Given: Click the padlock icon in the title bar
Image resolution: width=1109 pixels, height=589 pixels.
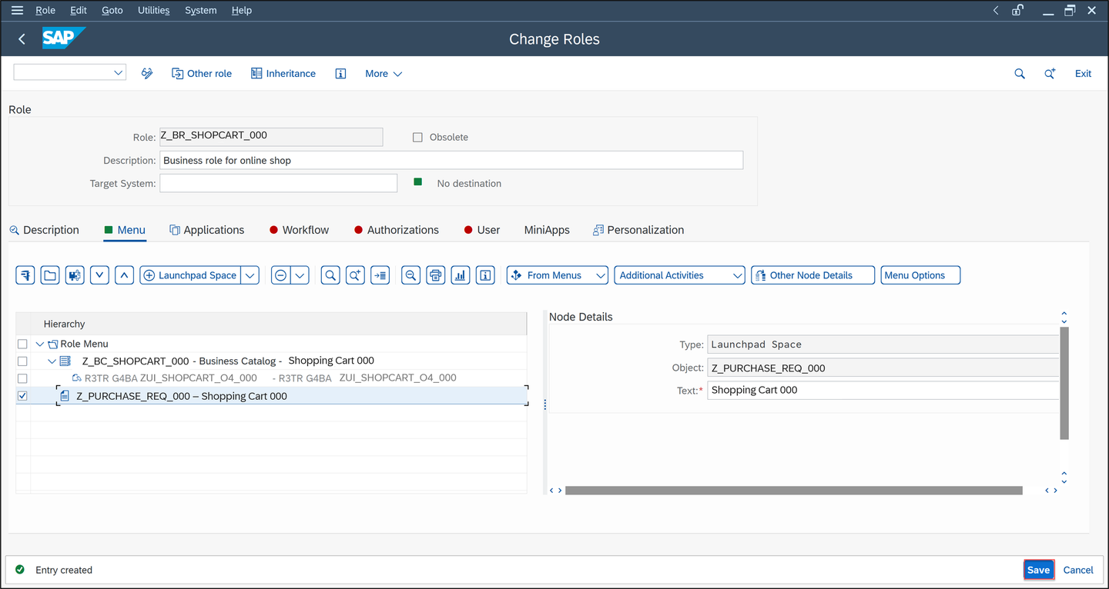Looking at the screenshot, I should click(x=1017, y=11).
